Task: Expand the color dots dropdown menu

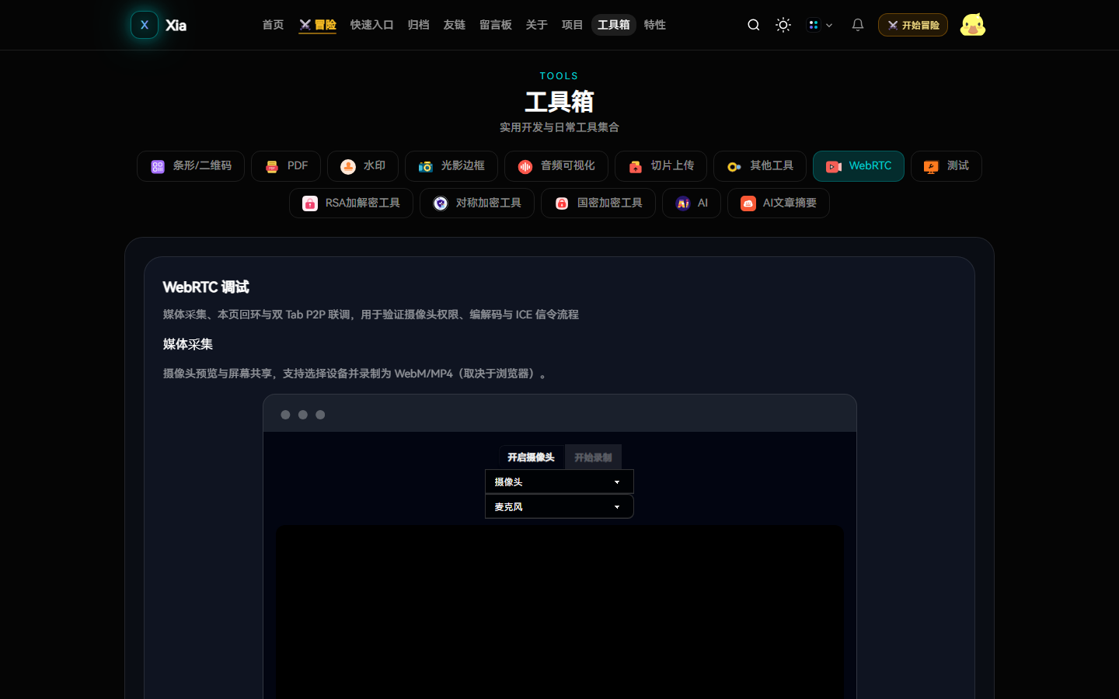Action: (820, 25)
